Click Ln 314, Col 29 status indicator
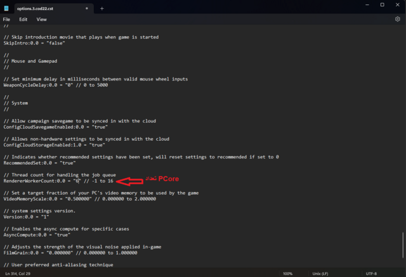Viewport: 406px width, 277px height. coord(18,273)
